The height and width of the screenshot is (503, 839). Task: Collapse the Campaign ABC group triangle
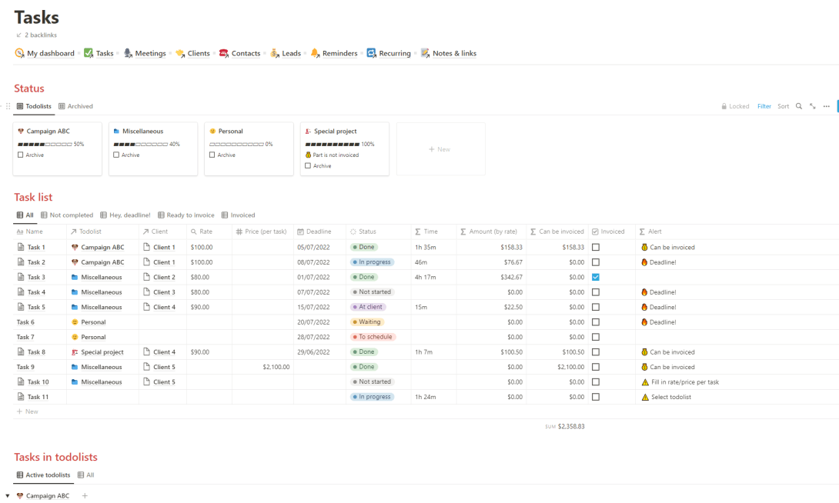[8, 495]
